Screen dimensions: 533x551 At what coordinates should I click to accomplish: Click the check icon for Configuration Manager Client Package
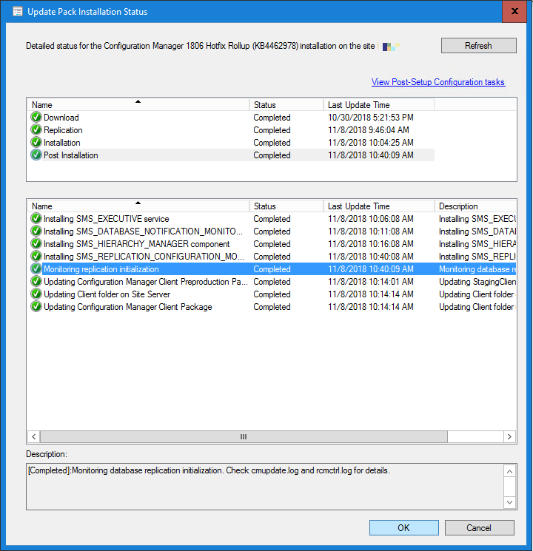[x=36, y=307]
